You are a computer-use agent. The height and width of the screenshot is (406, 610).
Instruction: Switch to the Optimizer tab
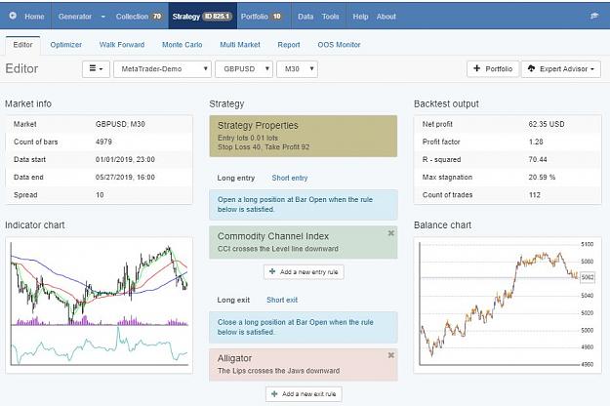pyautogui.click(x=65, y=45)
